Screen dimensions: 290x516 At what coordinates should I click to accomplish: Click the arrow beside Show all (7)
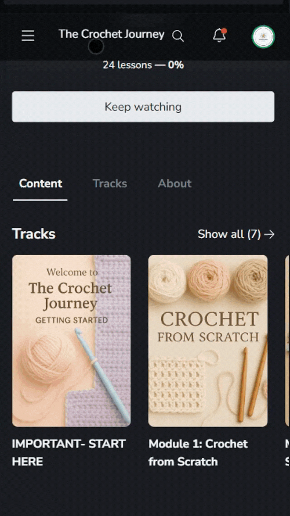[269, 234]
